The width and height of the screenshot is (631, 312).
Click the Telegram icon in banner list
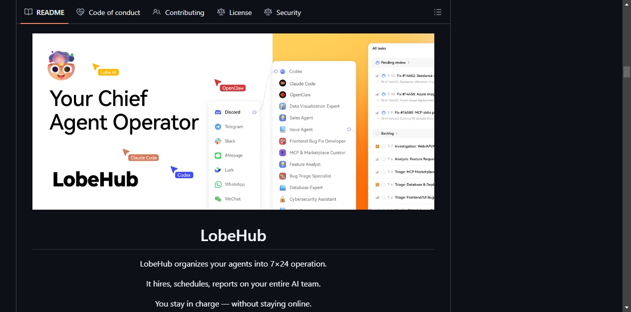(x=218, y=127)
